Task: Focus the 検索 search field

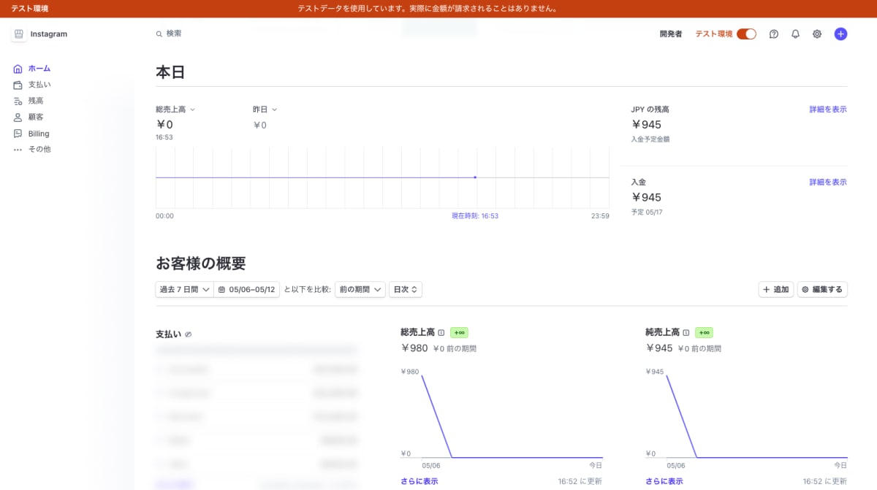Action: [x=174, y=34]
